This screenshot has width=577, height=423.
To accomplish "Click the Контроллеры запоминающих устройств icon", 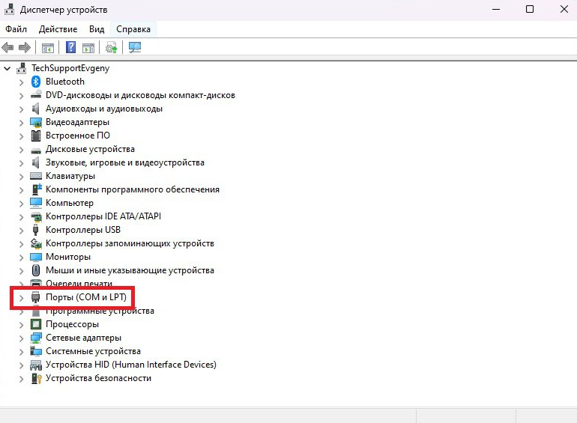I will [36, 243].
